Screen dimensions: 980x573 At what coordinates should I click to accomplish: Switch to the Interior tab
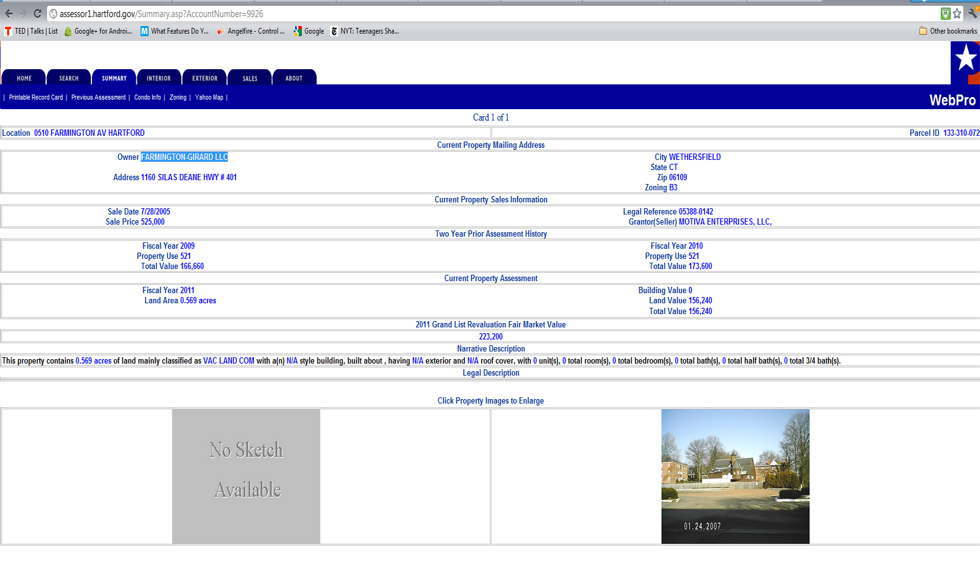point(159,78)
